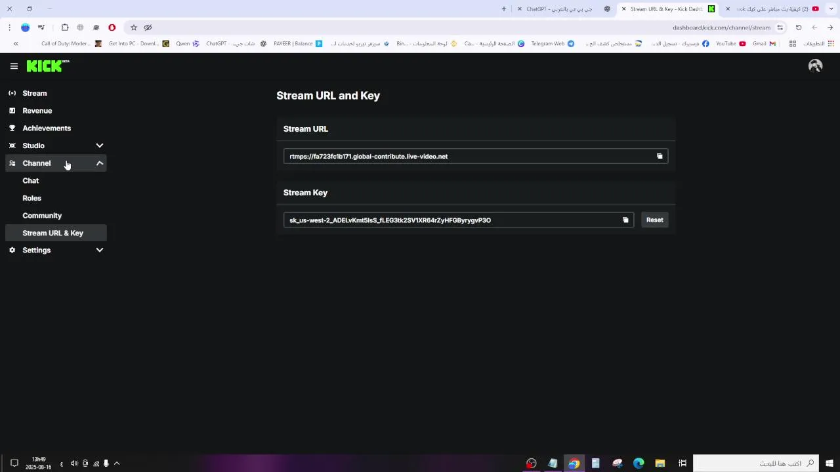840x472 pixels.
Task: Open a new browser tab
Action: [x=504, y=9]
